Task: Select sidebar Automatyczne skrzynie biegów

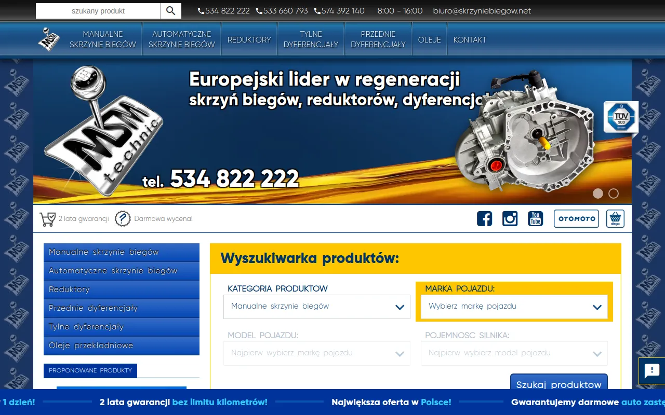Action: tap(122, 271)
